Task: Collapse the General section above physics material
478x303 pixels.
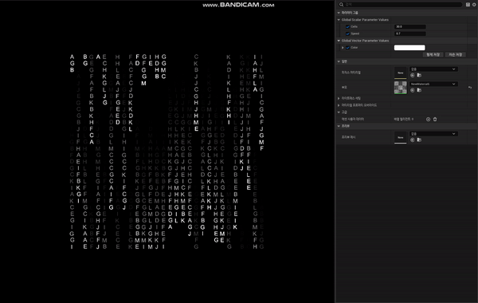Action: click(x=339, y=61)
